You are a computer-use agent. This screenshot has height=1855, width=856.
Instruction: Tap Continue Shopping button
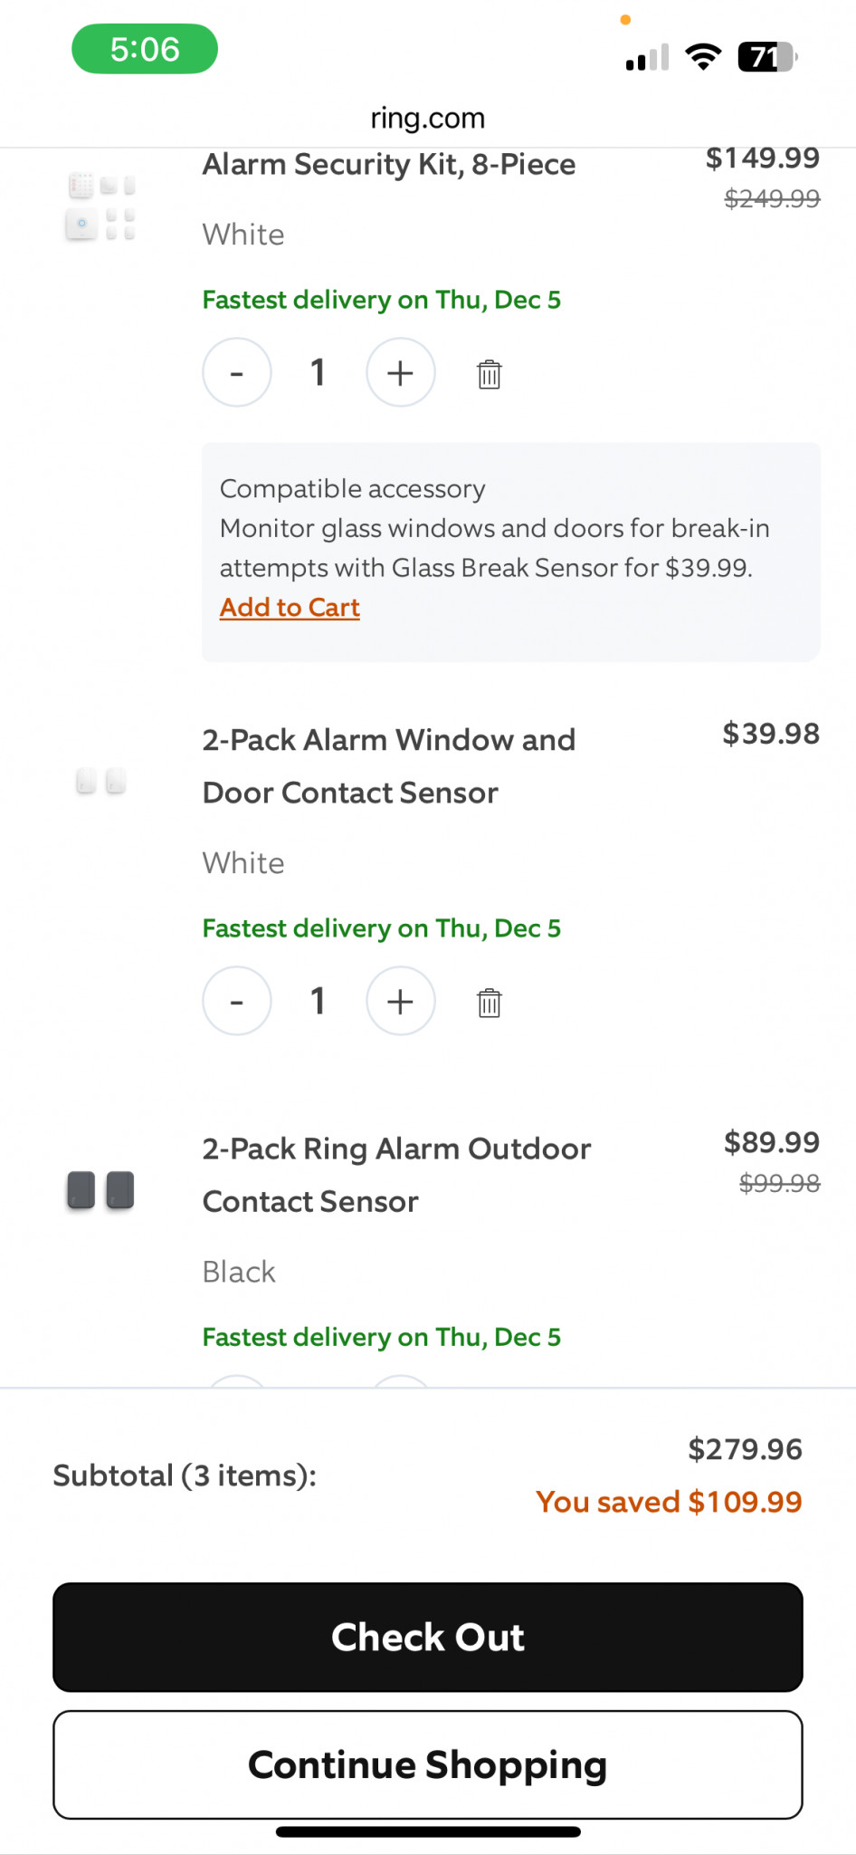[428, 1764]
